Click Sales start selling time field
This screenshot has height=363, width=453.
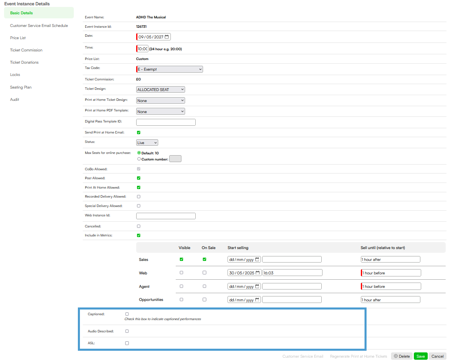point(292,259)
